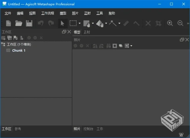This screenshot has height=138, width=190.
Task: Select the Move object hand tool
Action: (100, 23)
